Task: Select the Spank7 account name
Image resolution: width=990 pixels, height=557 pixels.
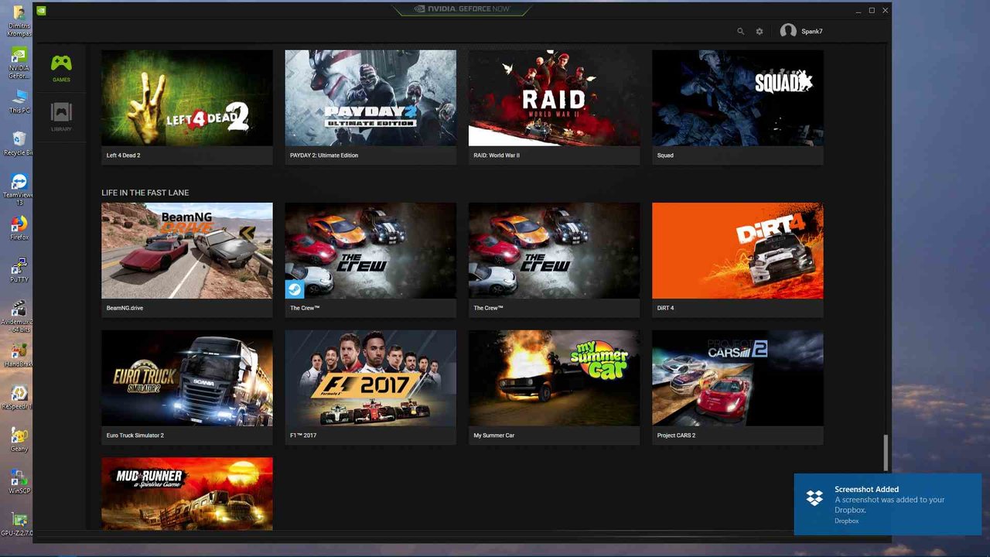Action: click(811, 32)
